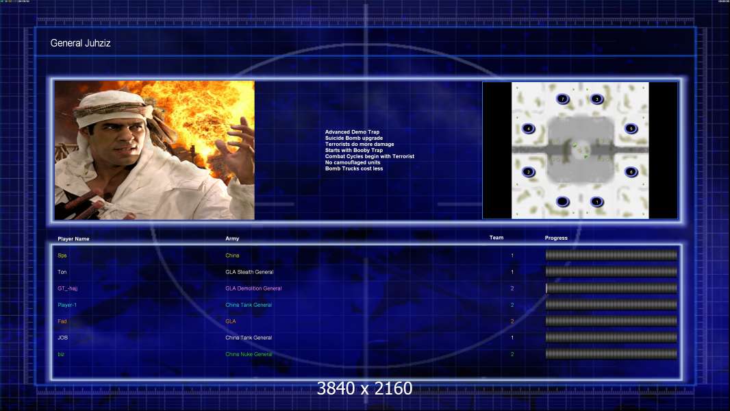Click the progress bar for player Fad
730x411 pixels.
coord(612,321)
